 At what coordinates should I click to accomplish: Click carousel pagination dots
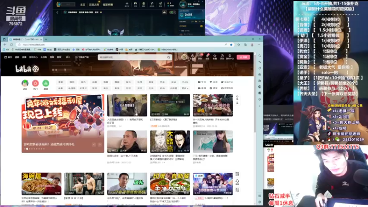click(34, 149)
